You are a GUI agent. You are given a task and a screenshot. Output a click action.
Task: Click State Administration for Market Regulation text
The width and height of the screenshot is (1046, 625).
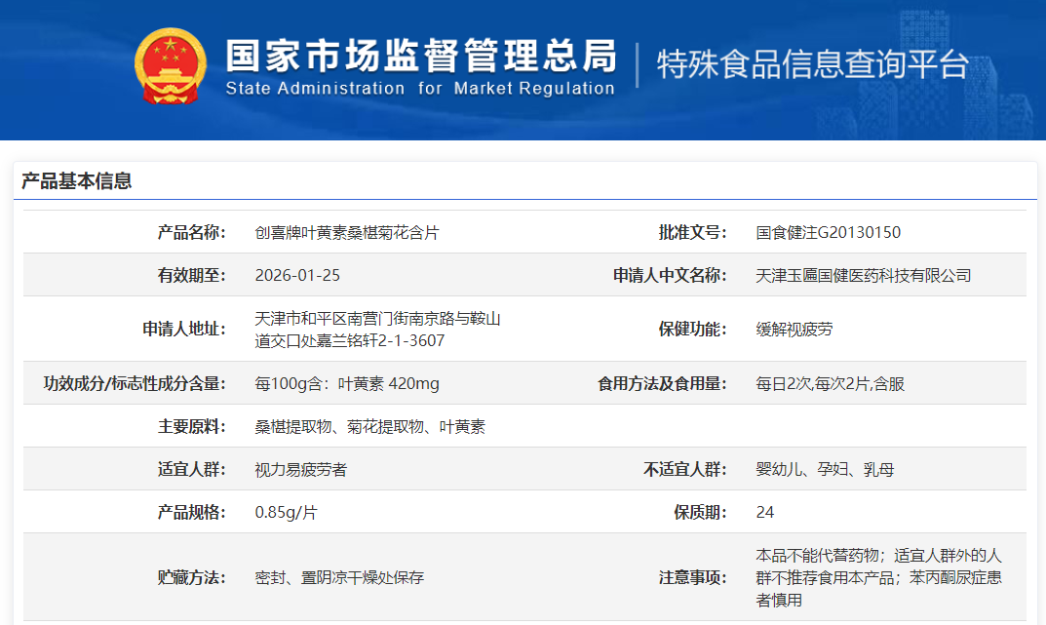(420, 89)
